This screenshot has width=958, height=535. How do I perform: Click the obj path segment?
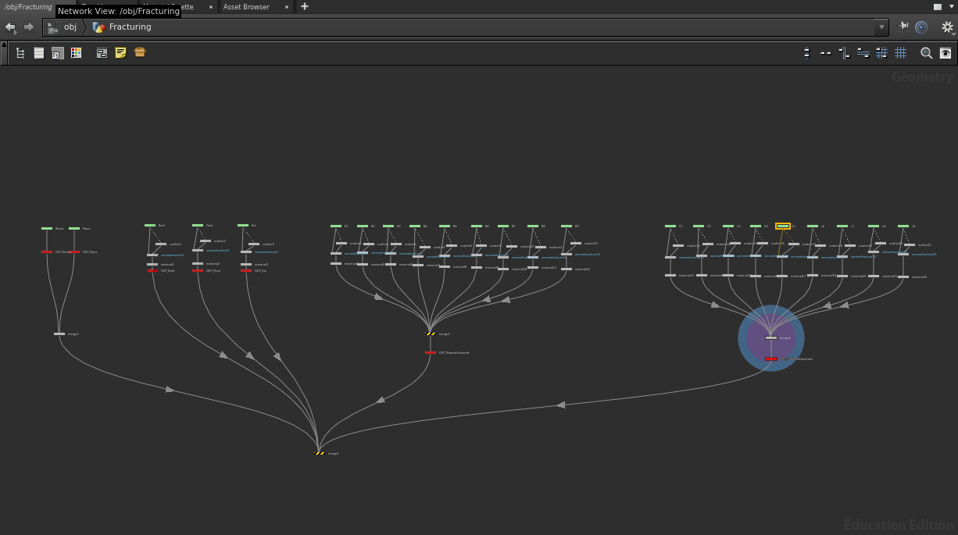(63, 27)
